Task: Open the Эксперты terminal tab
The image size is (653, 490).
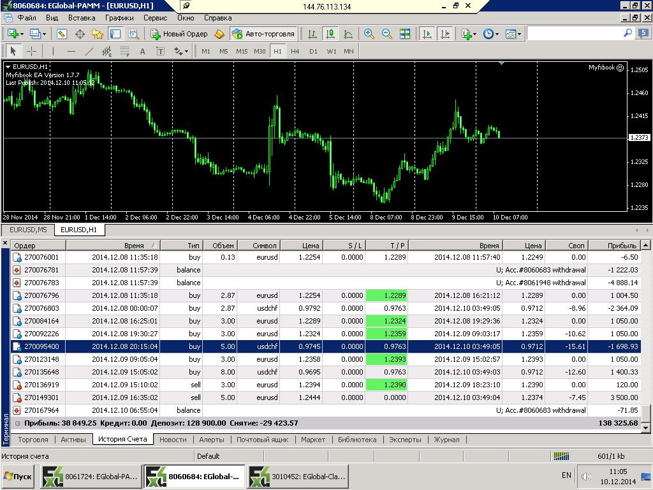Action: [405, 440]
